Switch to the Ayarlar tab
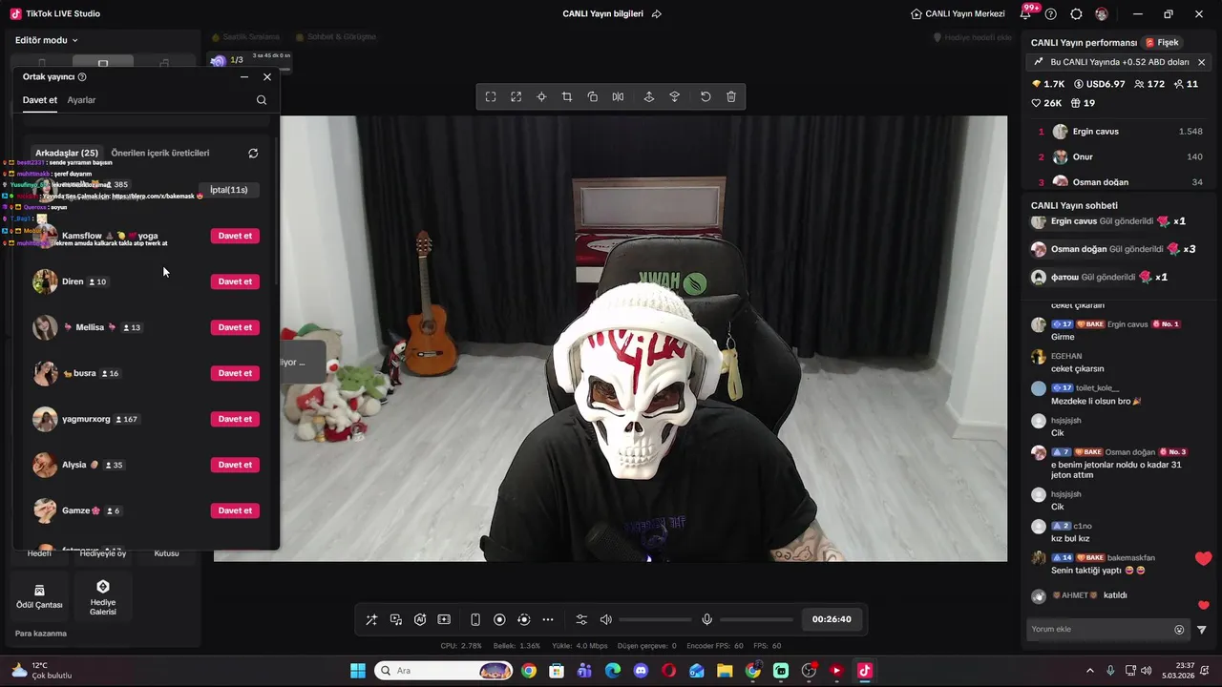Image resolution: width=1222 pixels, height=687 pixels. point(81,100)
